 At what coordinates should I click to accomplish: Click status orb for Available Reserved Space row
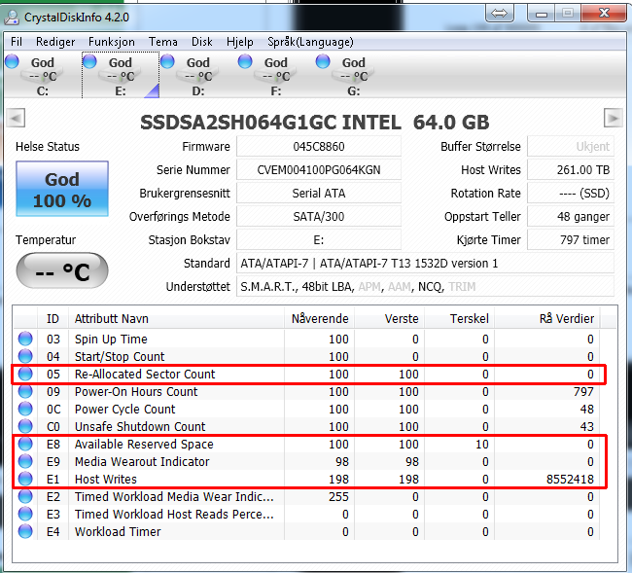pyautogui.click(x=25, y=444)
